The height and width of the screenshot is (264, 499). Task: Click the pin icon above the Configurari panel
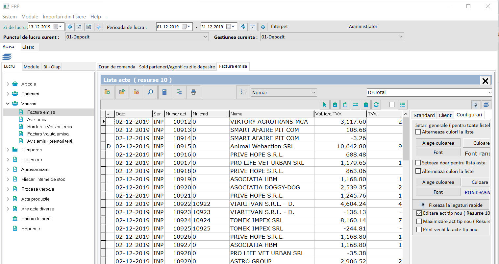coord(475,105)
